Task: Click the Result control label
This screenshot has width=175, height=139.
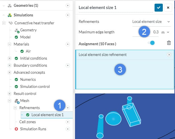Action: (25, 94)
